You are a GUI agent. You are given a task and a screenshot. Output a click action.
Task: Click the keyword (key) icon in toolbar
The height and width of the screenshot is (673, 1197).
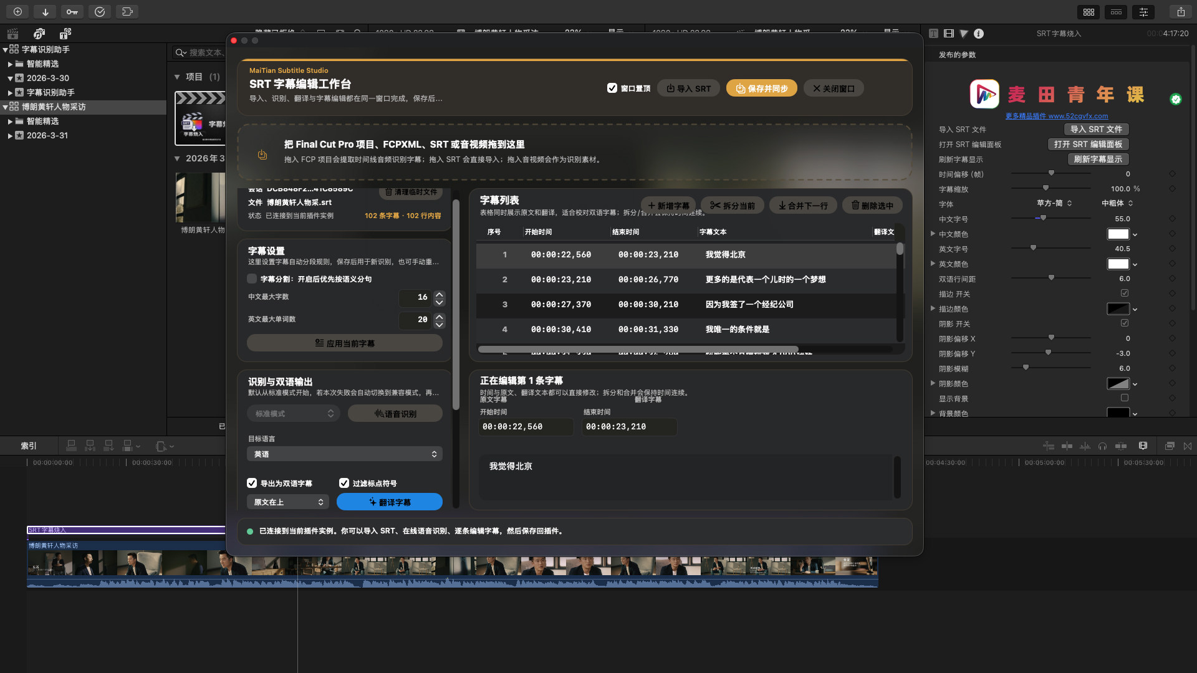pyautogui.click(x=72, y=12)
